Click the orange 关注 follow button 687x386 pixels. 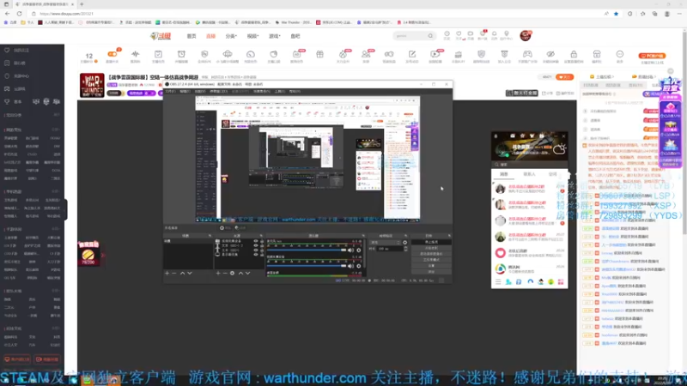point(565,77)
